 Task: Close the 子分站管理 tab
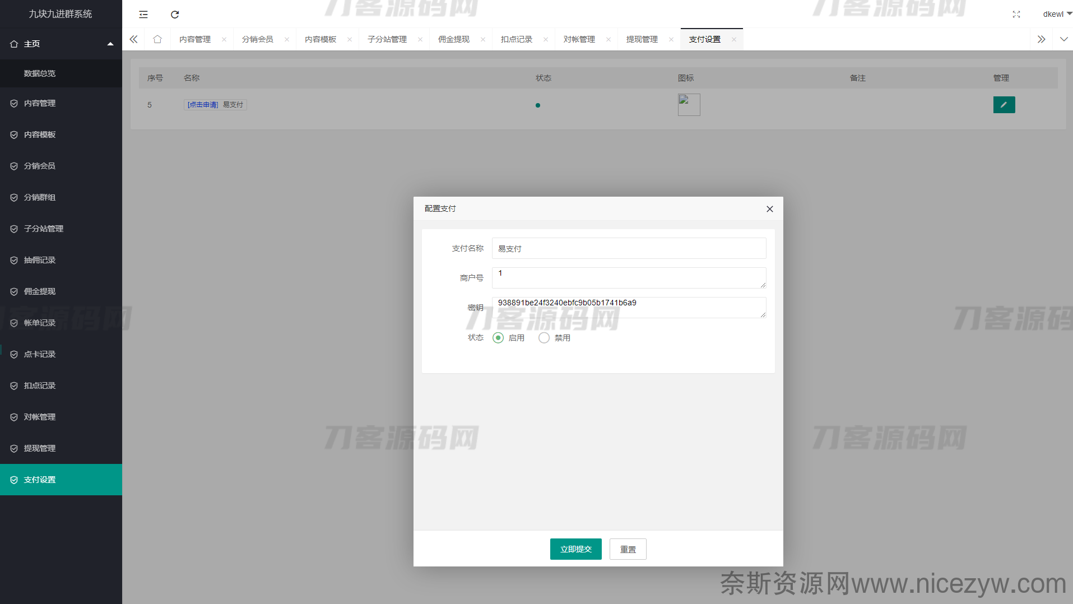click(420, 39)
